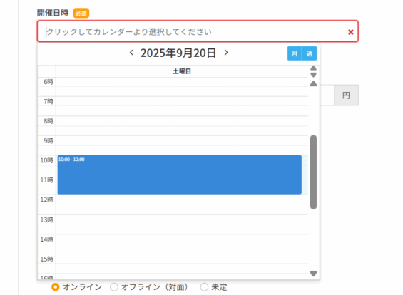The width and height of the screenshot is (403, 295).
Task: Switch calendar to 週 view
Action: pos(310,53)
